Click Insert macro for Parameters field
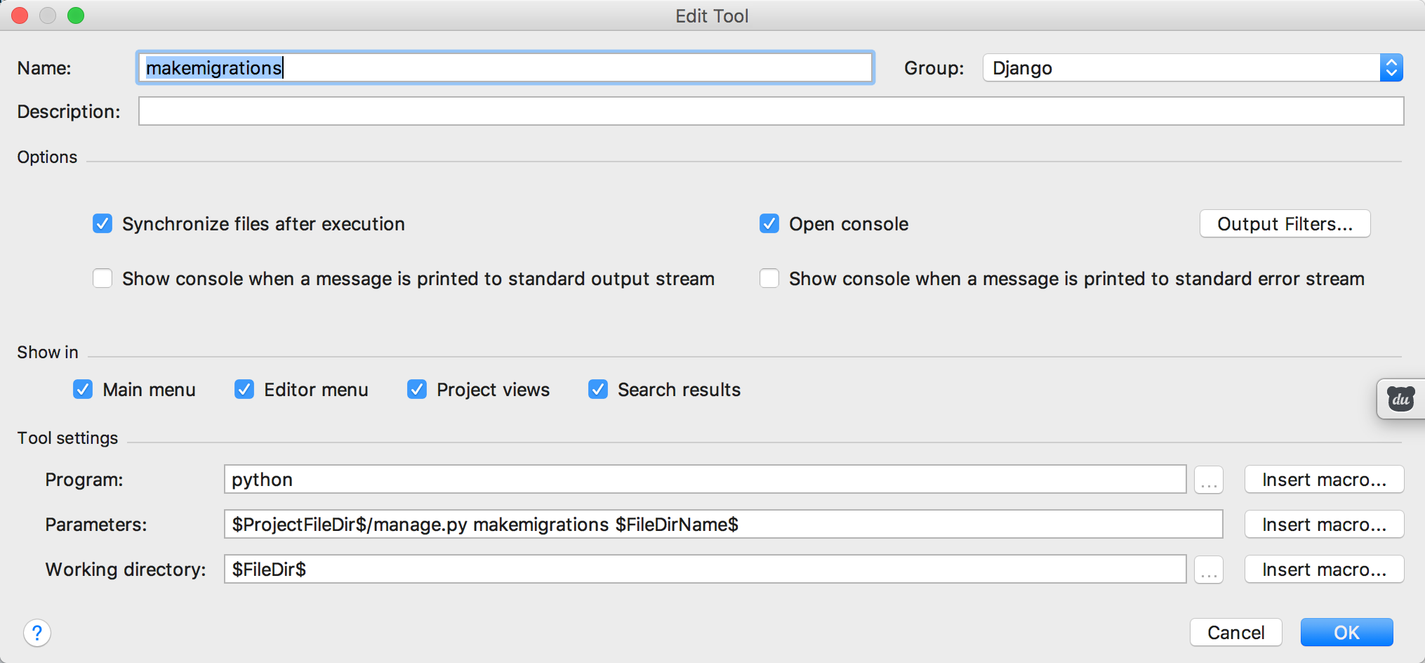Viewport: 1425px width, 663px height. pyautogui.click(x=1324, y=525)
